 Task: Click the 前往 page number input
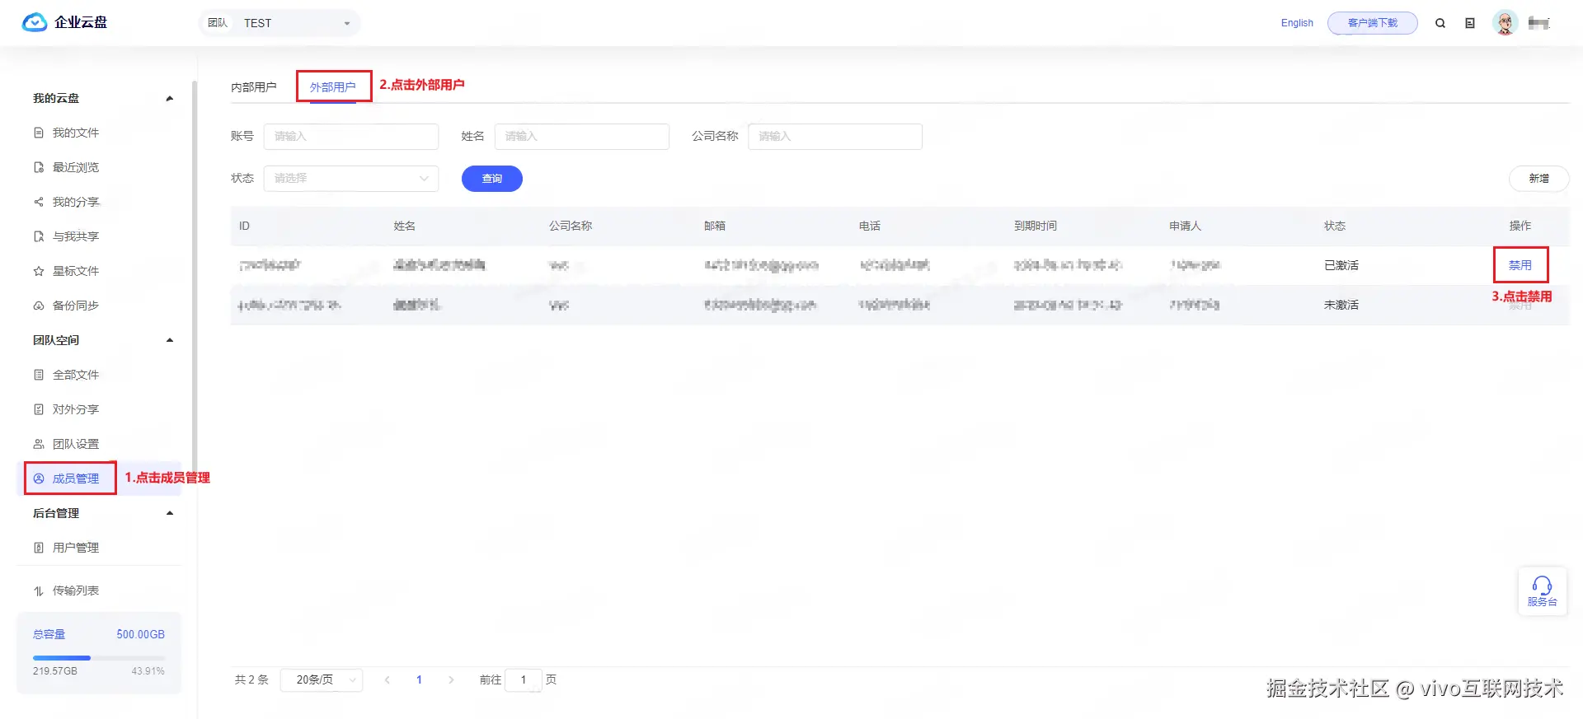[524, 680]
